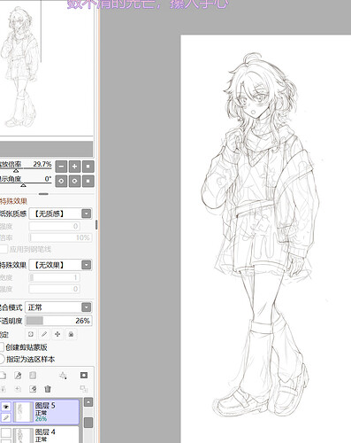Zoom in with the plus button

click(x=74, y=167)
